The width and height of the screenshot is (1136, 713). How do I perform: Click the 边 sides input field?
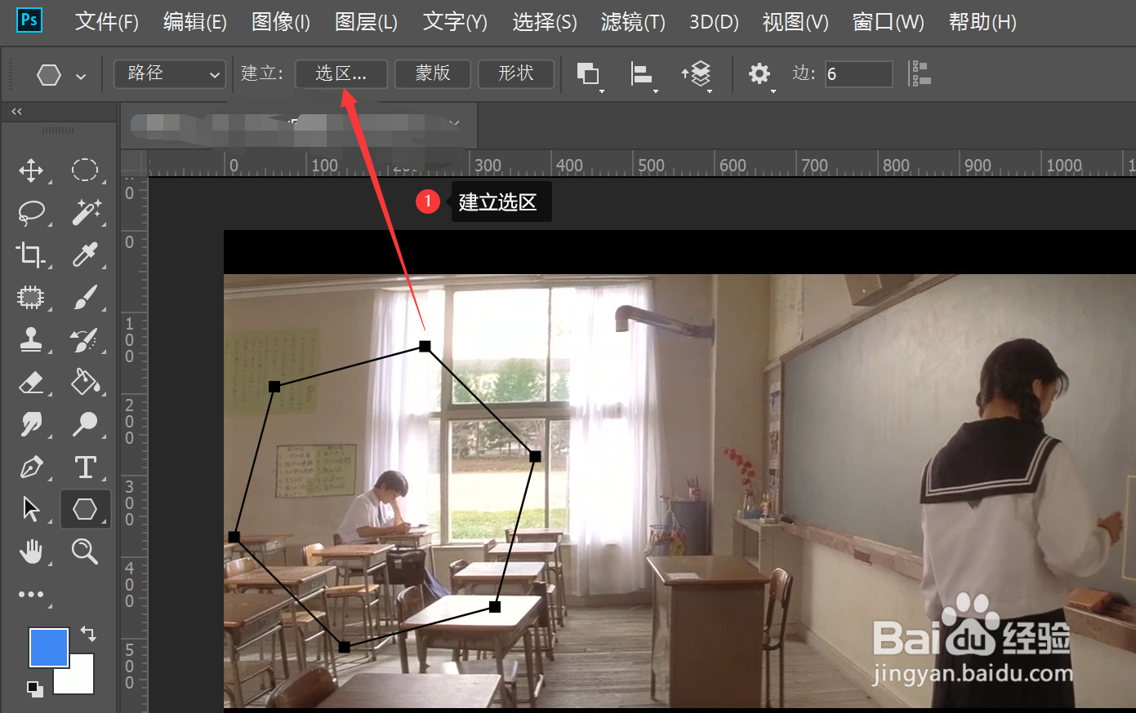[858, 74]
